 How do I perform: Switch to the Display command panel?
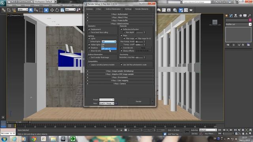tap(245, 16)
